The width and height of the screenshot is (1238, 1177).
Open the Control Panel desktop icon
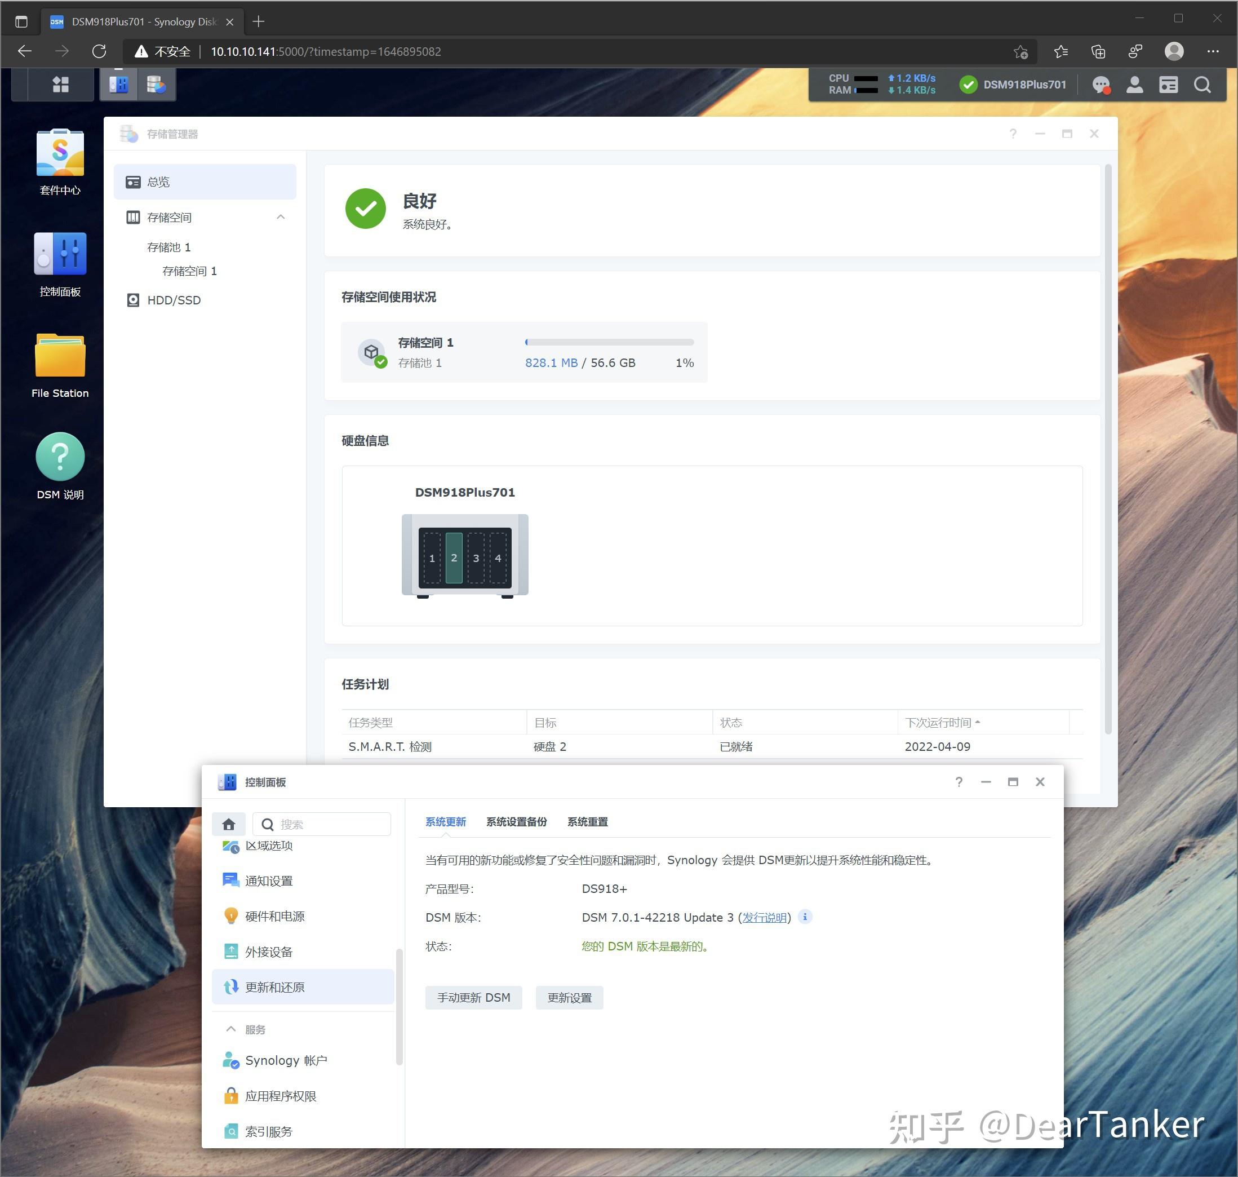coord(60,264)
